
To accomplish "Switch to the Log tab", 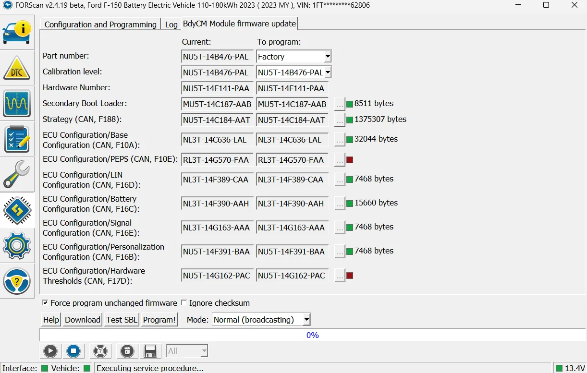I will (171, 24).
